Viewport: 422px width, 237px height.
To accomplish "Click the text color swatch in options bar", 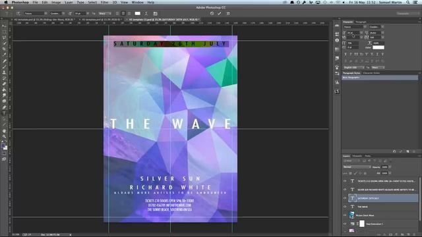I will click(138, 13).
